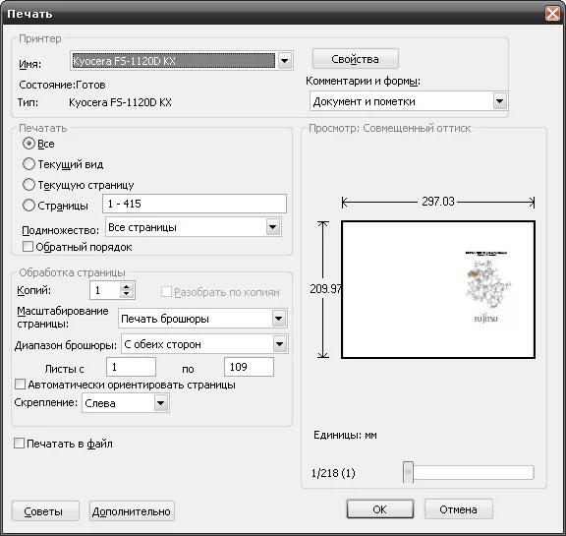Click the 297.03 width dimension label
The width and height of the screenshot is (566, 536).
click(438, 202)
